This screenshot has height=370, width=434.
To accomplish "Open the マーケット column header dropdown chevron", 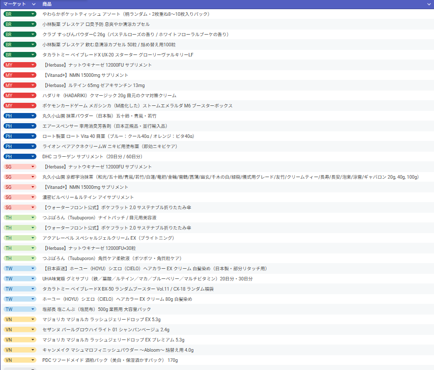I will [x=34, y=4].
